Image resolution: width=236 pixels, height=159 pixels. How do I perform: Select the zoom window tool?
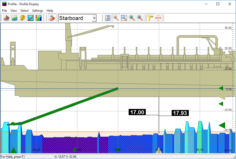pyautogui.click(x=124, y=18)
